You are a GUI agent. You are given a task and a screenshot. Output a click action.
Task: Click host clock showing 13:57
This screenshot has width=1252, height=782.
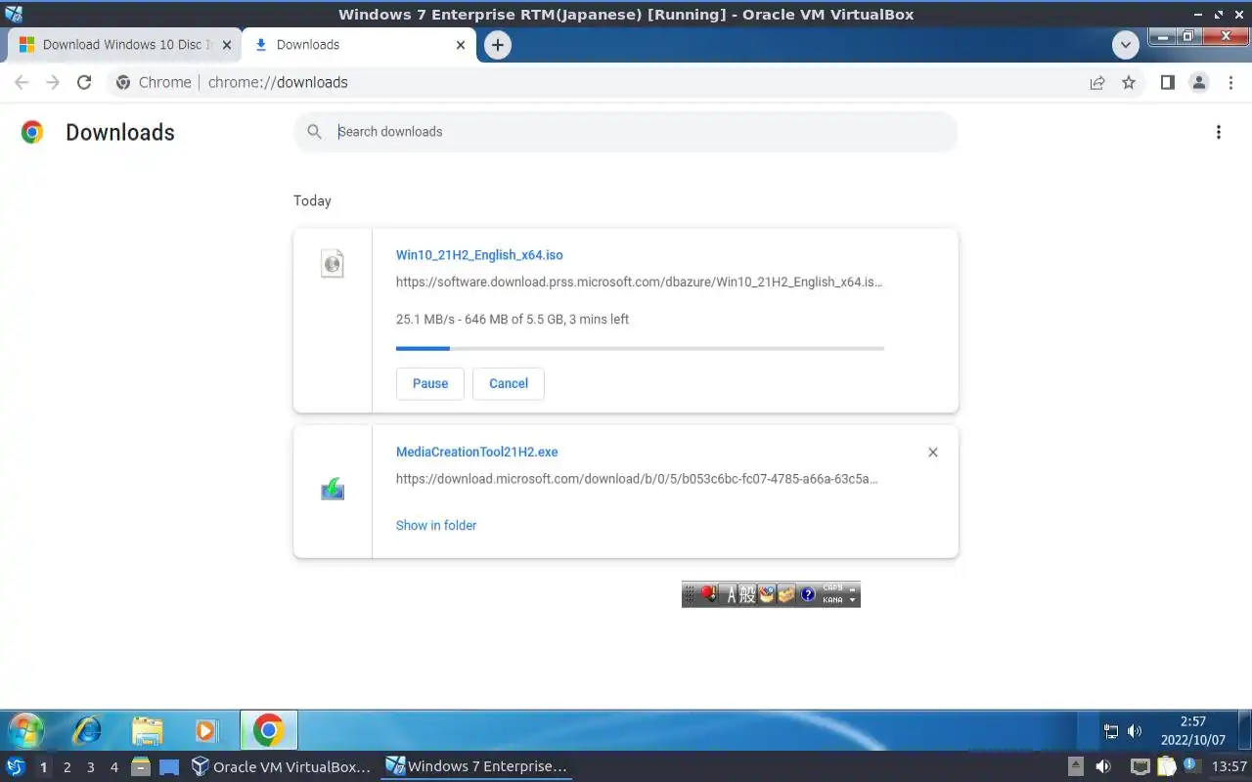tap(1230, 767)
